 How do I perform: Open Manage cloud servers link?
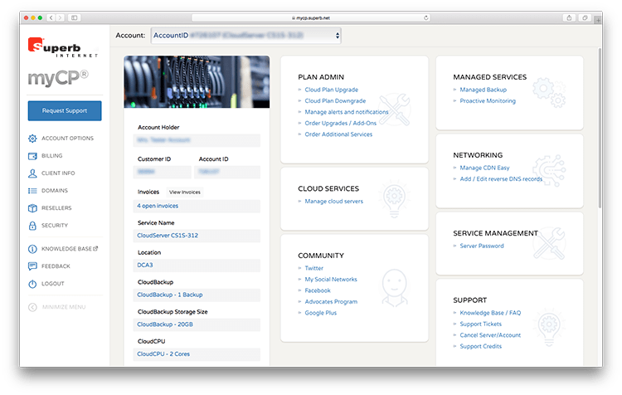coord(333,202)
